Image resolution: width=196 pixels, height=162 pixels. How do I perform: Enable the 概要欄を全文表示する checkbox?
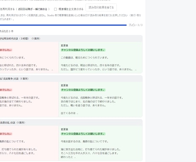click(x=55, y=9)
